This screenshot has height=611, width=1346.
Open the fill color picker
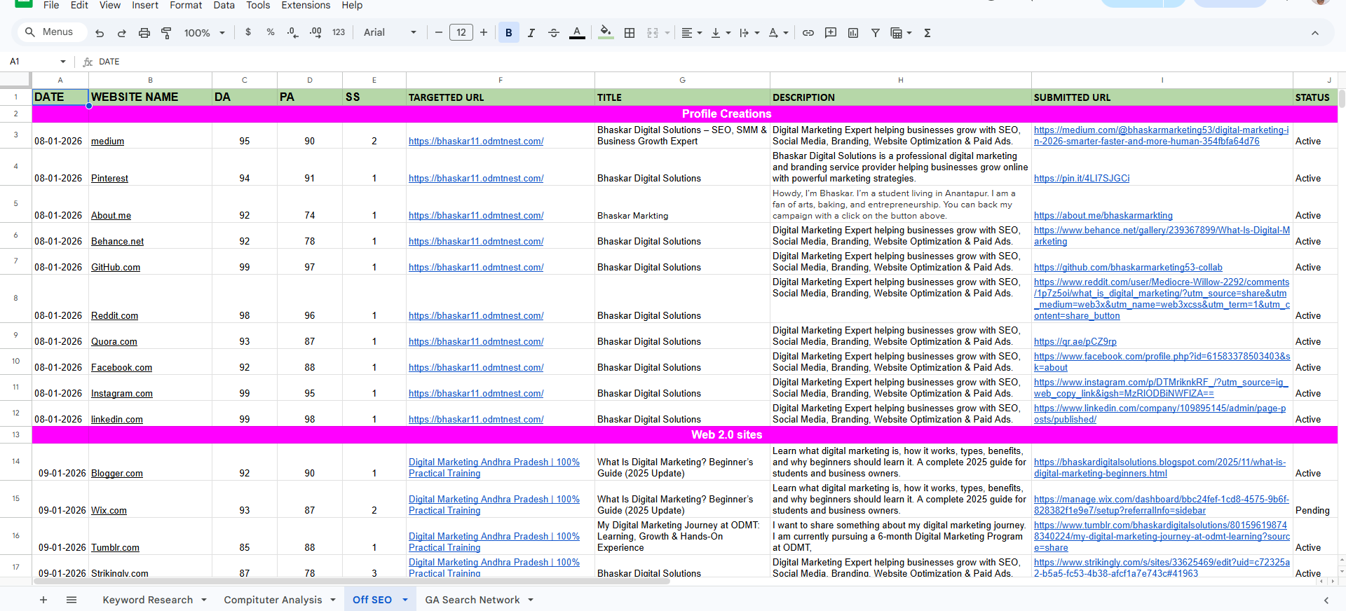coord(606,32)
